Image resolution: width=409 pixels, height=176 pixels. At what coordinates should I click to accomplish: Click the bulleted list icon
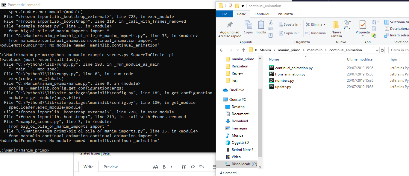click(214, 167)
